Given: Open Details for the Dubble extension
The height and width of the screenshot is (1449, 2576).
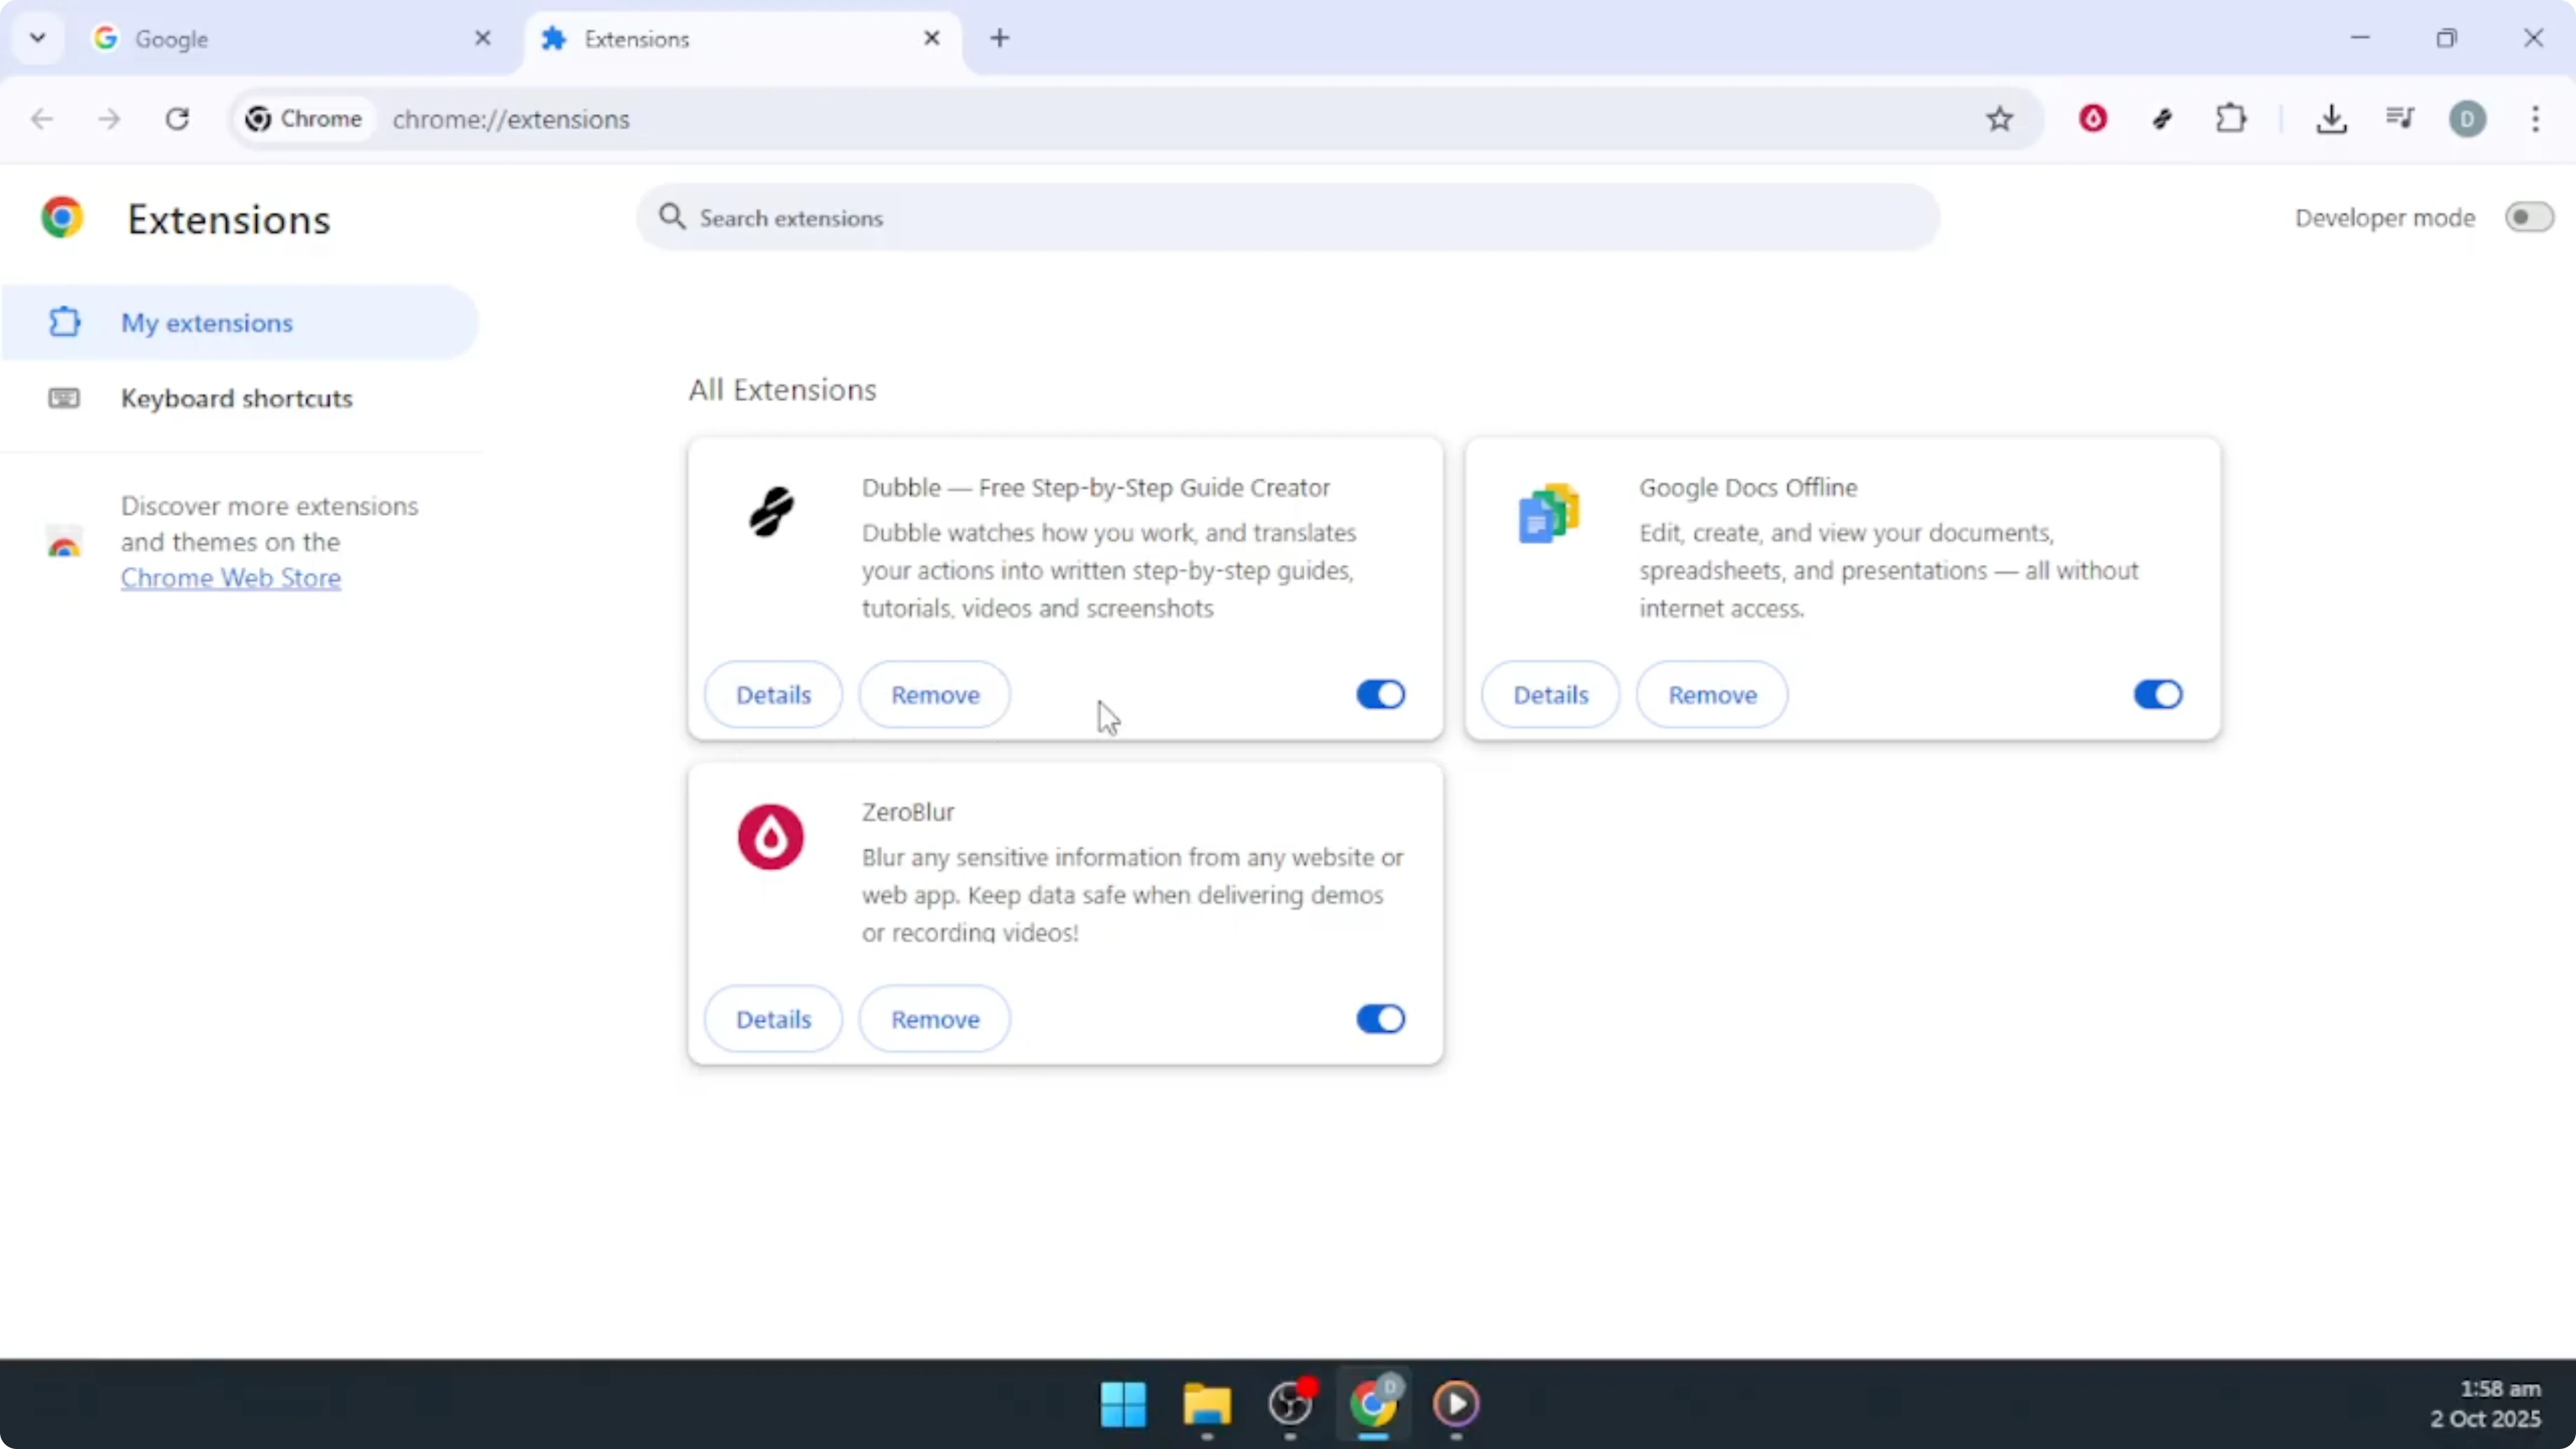Looking at the screenshot, I should [773, 694].
